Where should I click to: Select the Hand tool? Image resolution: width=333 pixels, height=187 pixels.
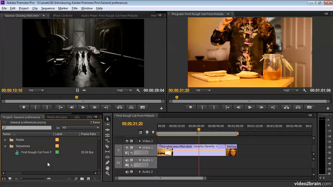[107, 168]
